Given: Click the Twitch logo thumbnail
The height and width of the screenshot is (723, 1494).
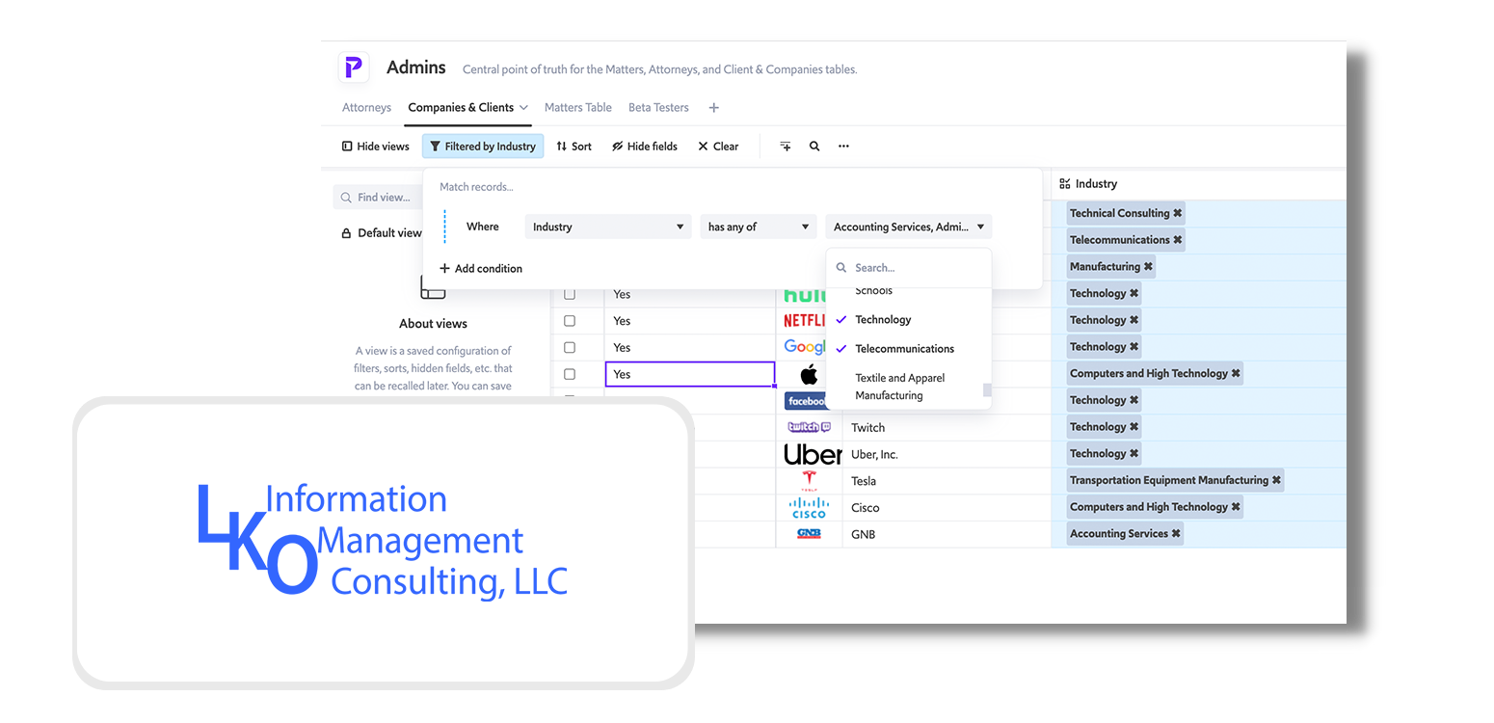Looking at the screenshot, I should 809,427.
